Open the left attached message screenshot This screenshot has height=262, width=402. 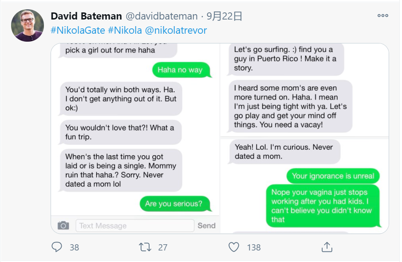pos(135,133)
